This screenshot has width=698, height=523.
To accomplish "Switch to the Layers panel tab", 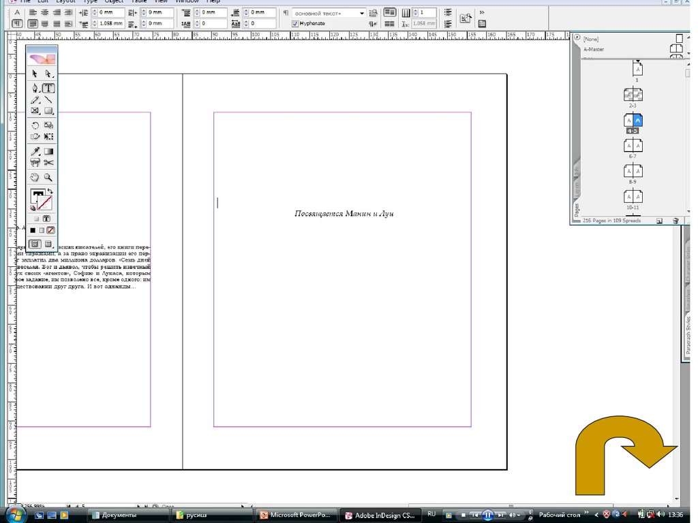I will point(577,189).
